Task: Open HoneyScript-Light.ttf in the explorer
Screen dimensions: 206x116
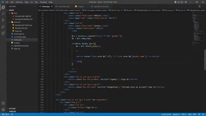Action: [x=22, y=16]
